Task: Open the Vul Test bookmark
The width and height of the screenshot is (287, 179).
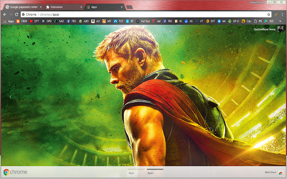Action: click(x=143, y=21)
